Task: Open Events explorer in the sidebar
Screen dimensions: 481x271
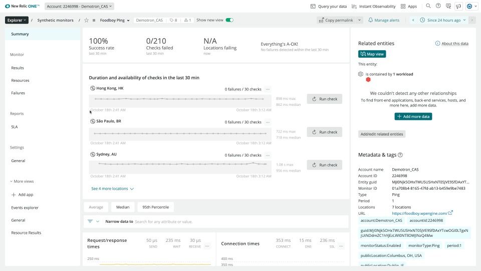Action: click(x=25, y=208)
